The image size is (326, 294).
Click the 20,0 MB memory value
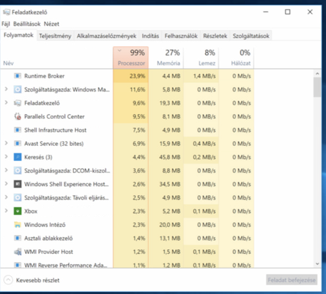click(x=170, y=225)
